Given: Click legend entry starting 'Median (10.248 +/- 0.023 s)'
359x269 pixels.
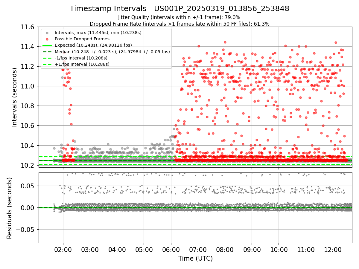Looking at the screenshot, I should (112, 52).
